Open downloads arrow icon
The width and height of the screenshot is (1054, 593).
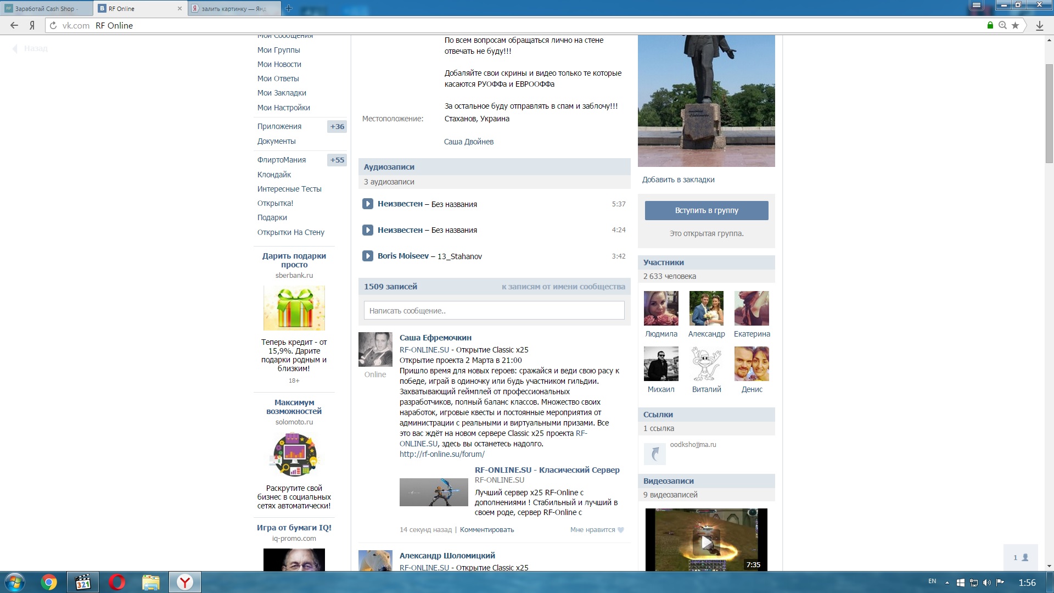tap(1040, 25)
